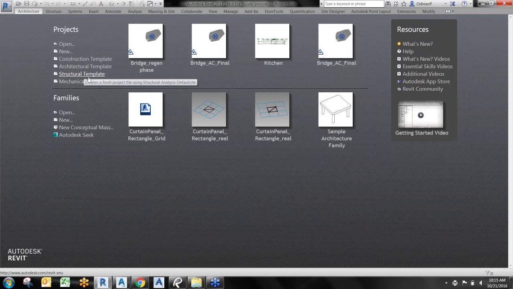Click the Outlook icon in the taskbar
This screenshot has height=289, width=513.
coord(46,283)
